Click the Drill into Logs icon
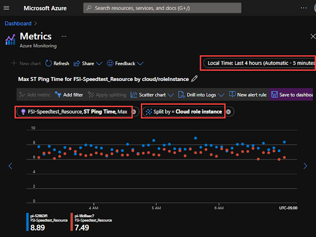Image resolution: width=316 pixels, height=237 pixels. click(181, 94)
